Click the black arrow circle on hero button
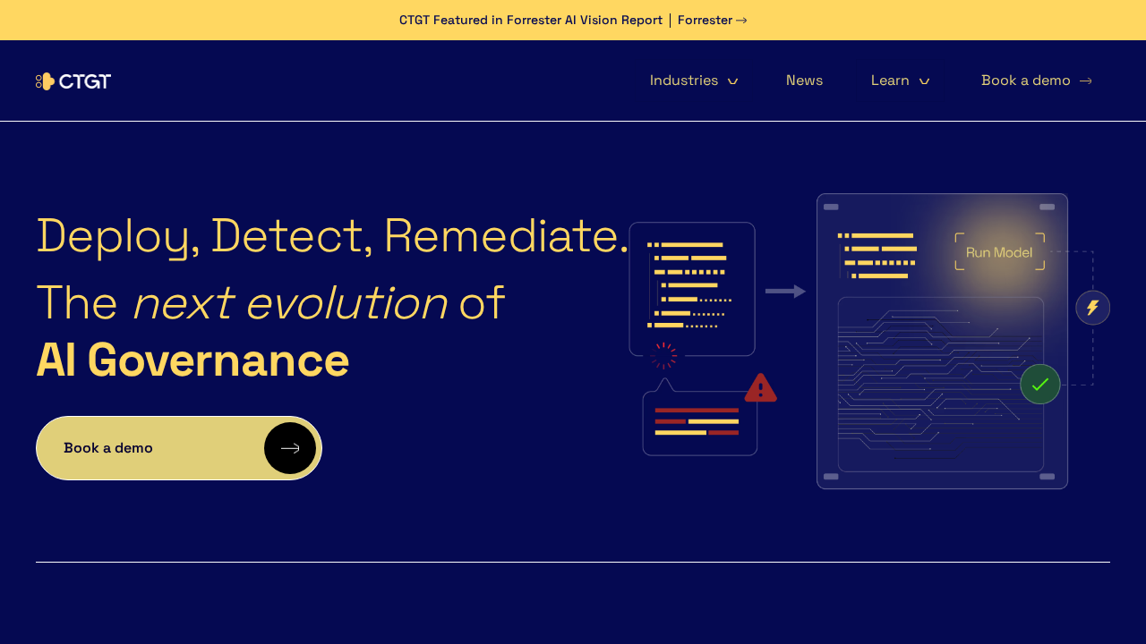The image size is (1146, 644). coord(290,448)
